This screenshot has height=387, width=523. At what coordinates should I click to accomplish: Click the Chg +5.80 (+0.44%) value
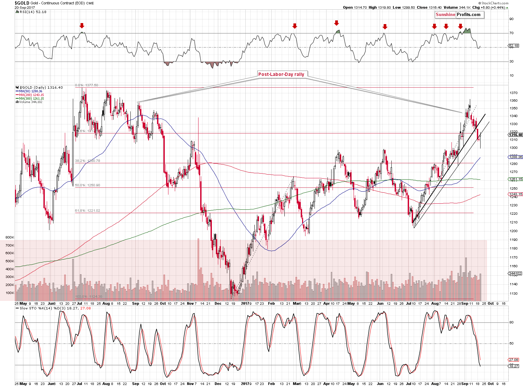point(490,7)
